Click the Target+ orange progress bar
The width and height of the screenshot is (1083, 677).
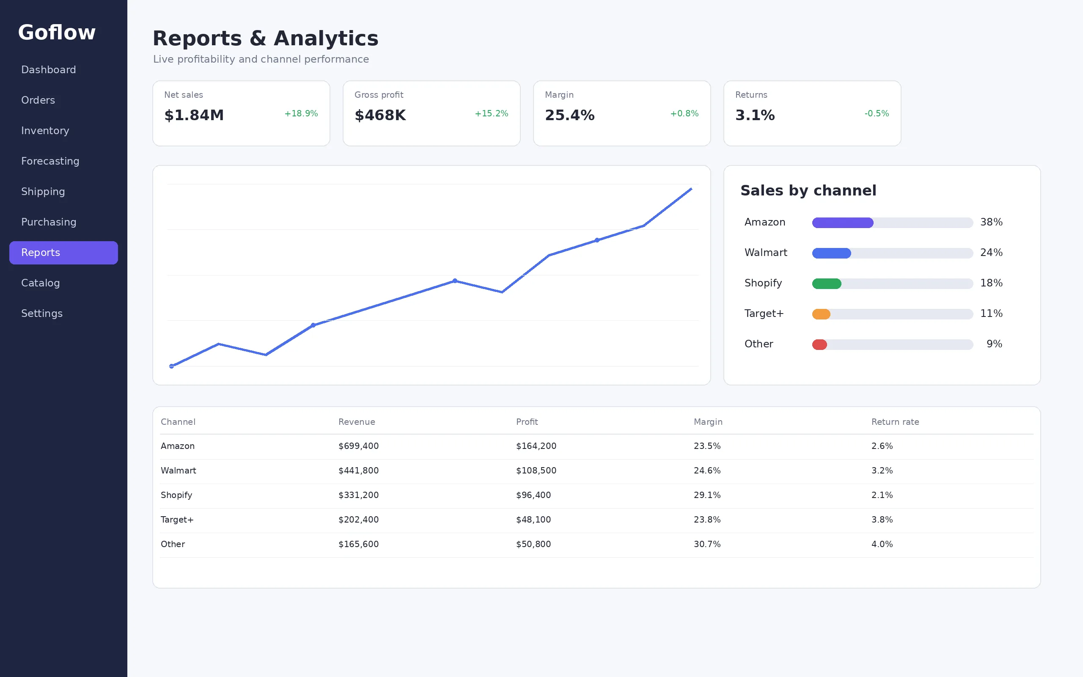point(821,314)
